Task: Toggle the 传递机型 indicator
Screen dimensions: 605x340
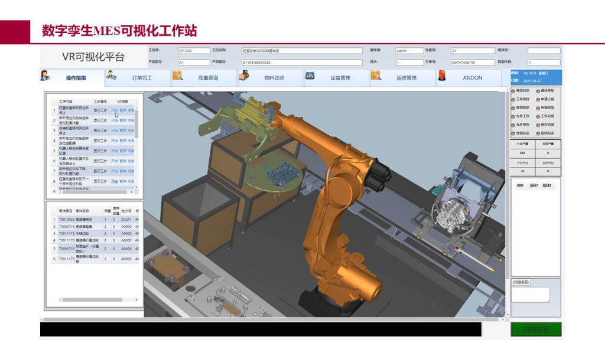Action: (x=538, y=108)
